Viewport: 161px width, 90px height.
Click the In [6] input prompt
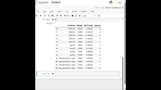click(46, 19)
